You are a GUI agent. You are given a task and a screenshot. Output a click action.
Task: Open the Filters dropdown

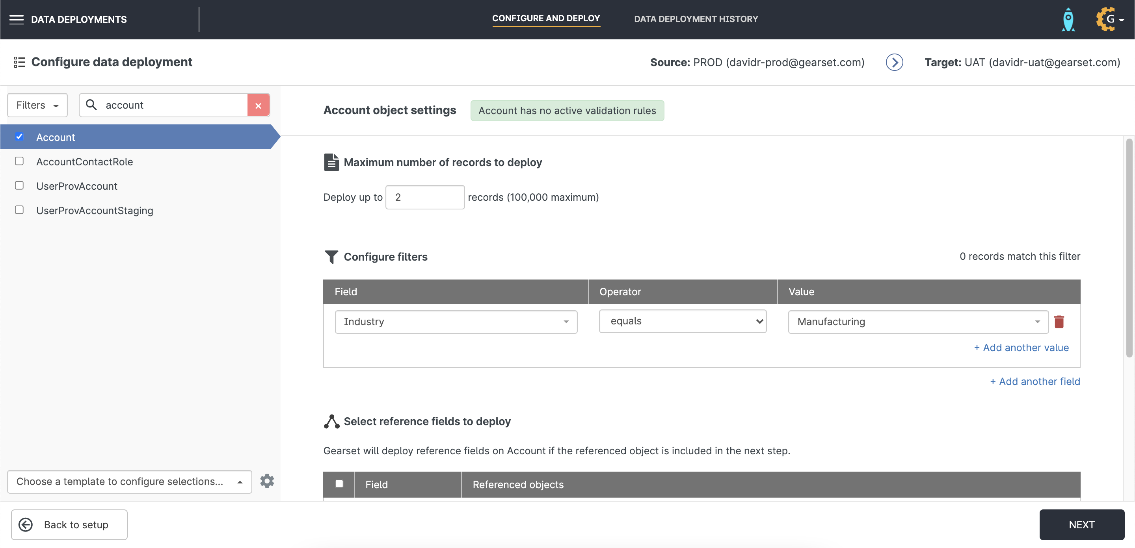tap(37, 105)
